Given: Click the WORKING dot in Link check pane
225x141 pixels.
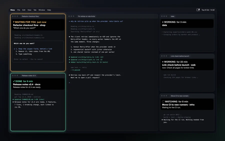Looking at the screenshot, I should point(163,62).
